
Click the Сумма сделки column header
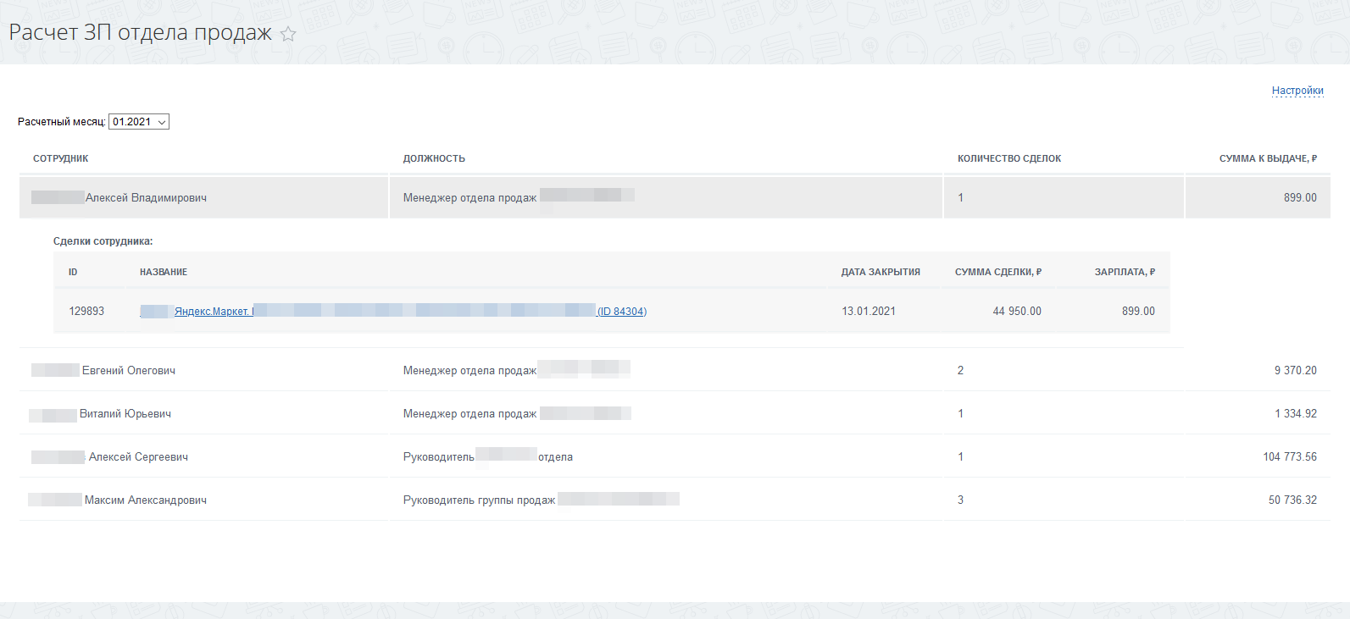(997, 273)
